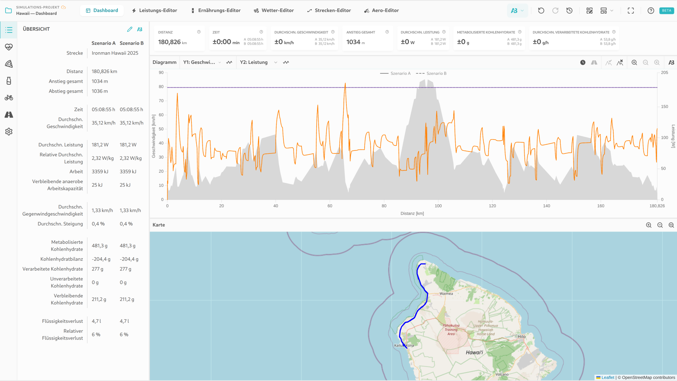Click the Waimea label on the map
The image size is (677, 381).
pyautogui.click(x=446, y=294)
